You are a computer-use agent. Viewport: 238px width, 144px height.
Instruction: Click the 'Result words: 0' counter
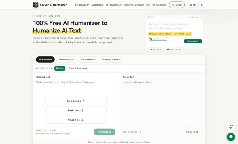[x=132, y=132]
